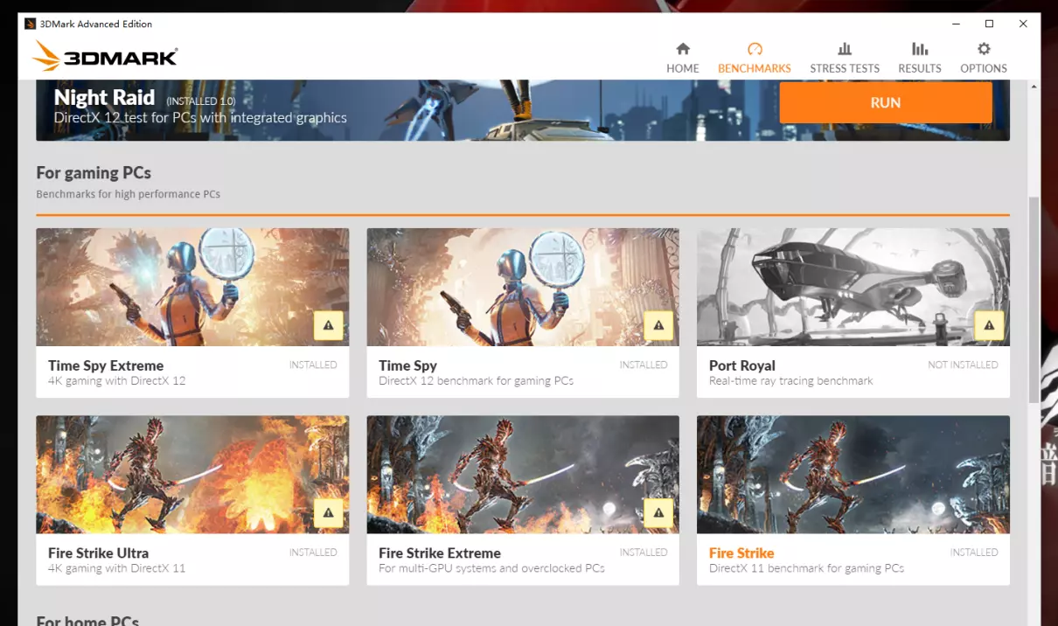
Task: Select Time Spy Extreme thumbnail image
Action: pyautogui.click(x=192, y=287)
